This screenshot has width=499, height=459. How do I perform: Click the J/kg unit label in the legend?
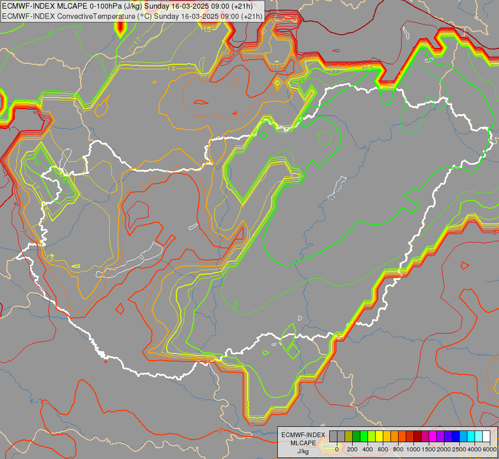tap(303, 452)
